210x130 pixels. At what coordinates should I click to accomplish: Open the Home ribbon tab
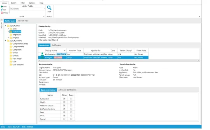(x=4, y=3)
